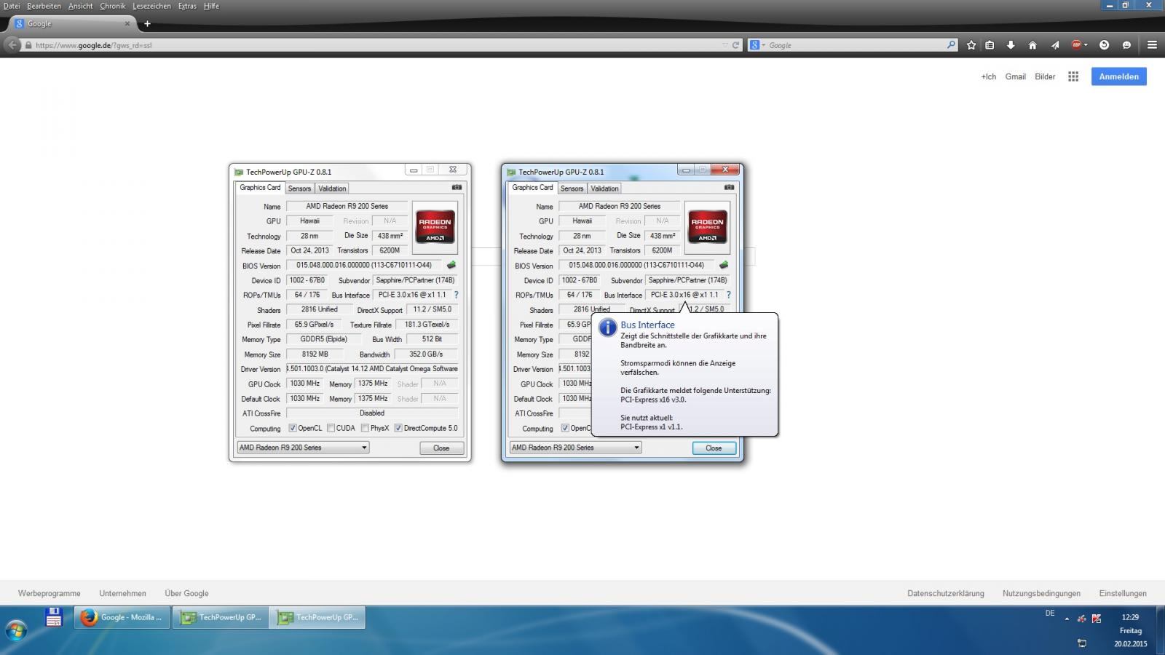Open the Firefox bookmarks list icon
Viewport: 1165px width, 655px height.
pyautogui.click(x=990, y=45)
